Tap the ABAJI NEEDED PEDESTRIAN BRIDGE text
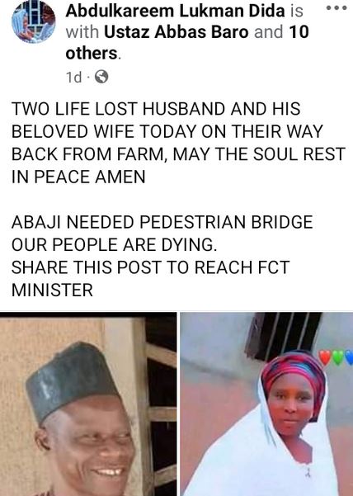 point(162,222)
